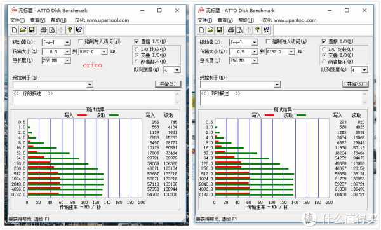Open 文件(F) menu in left window
Screen dimensions: 381x230
click(x=17, y=20)
